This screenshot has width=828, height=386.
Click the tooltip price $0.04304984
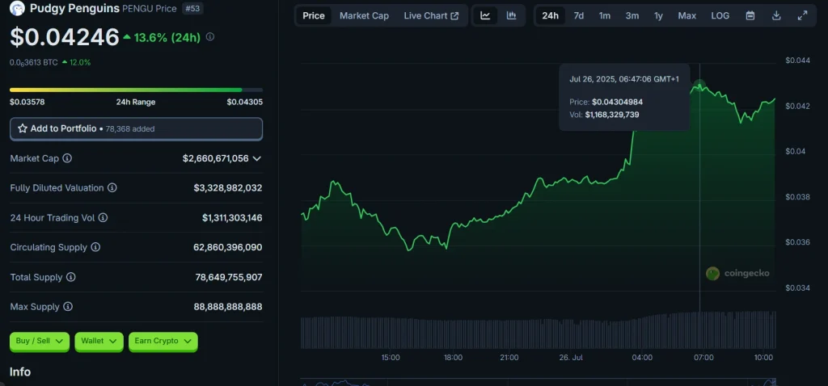coord(617,102)
